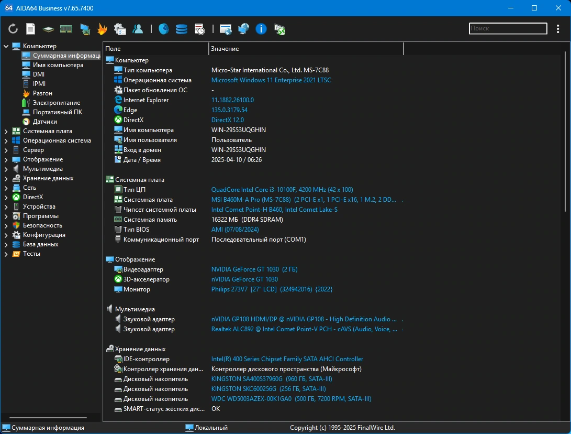Open the KINGSTON SA400S37960G drive link

[272, 379]
